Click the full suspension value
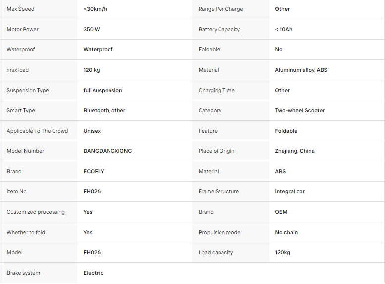 103,90
